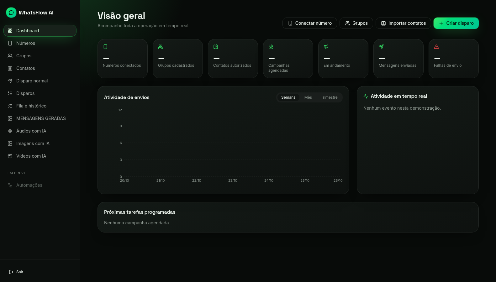Click the Áudios com IA microphone icon
496x282 pixels.
(10, 131)
